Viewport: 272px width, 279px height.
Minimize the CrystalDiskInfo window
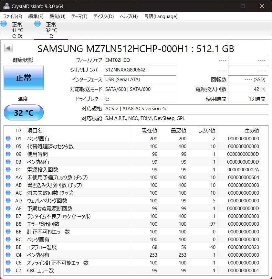coord(224,6)
